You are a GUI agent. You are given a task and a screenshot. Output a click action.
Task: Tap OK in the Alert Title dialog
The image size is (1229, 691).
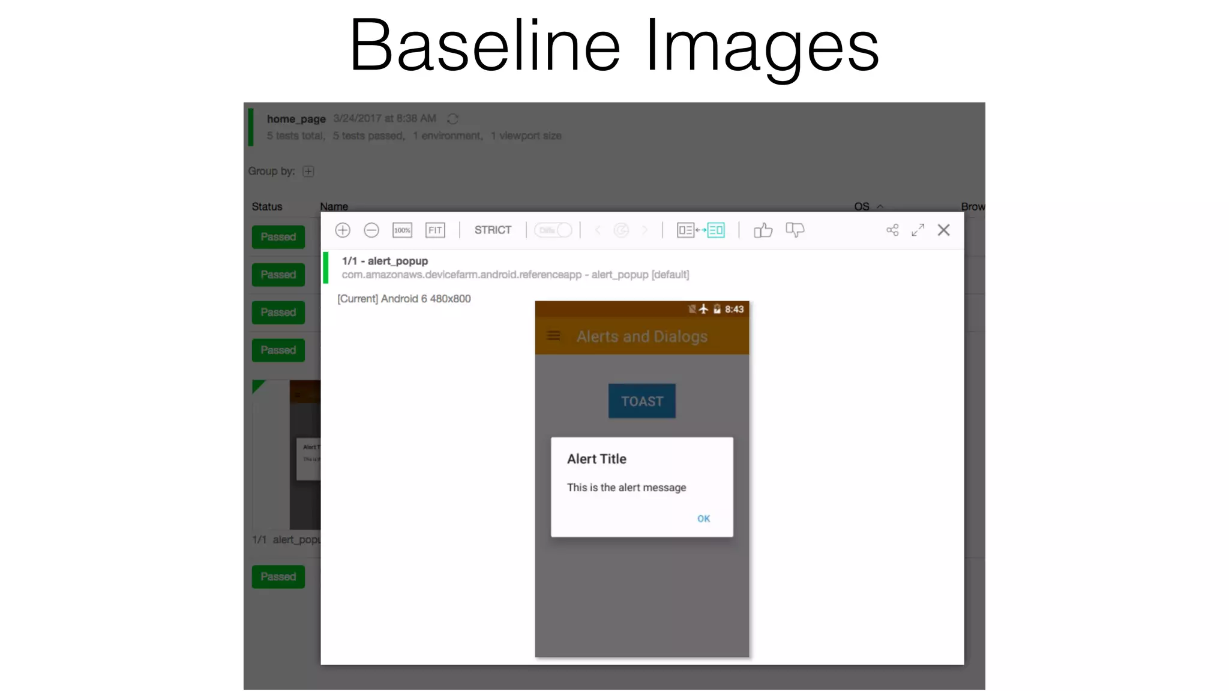703,519
